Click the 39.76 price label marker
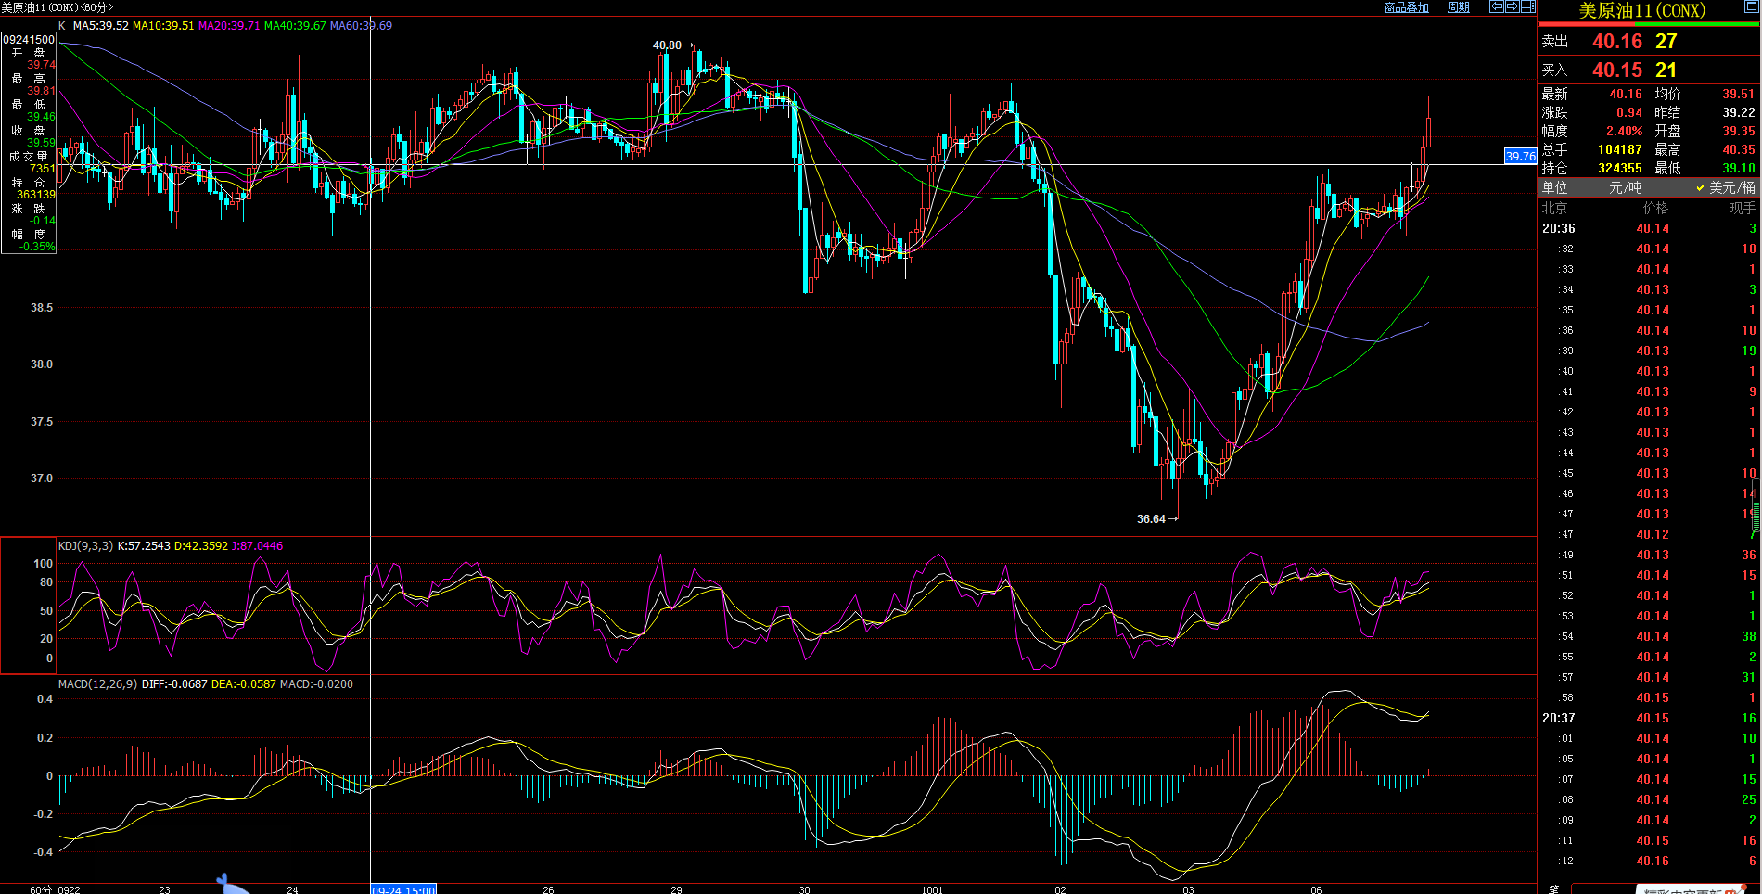Screen dimensions: 1762x894 [x=1520, y=156]
